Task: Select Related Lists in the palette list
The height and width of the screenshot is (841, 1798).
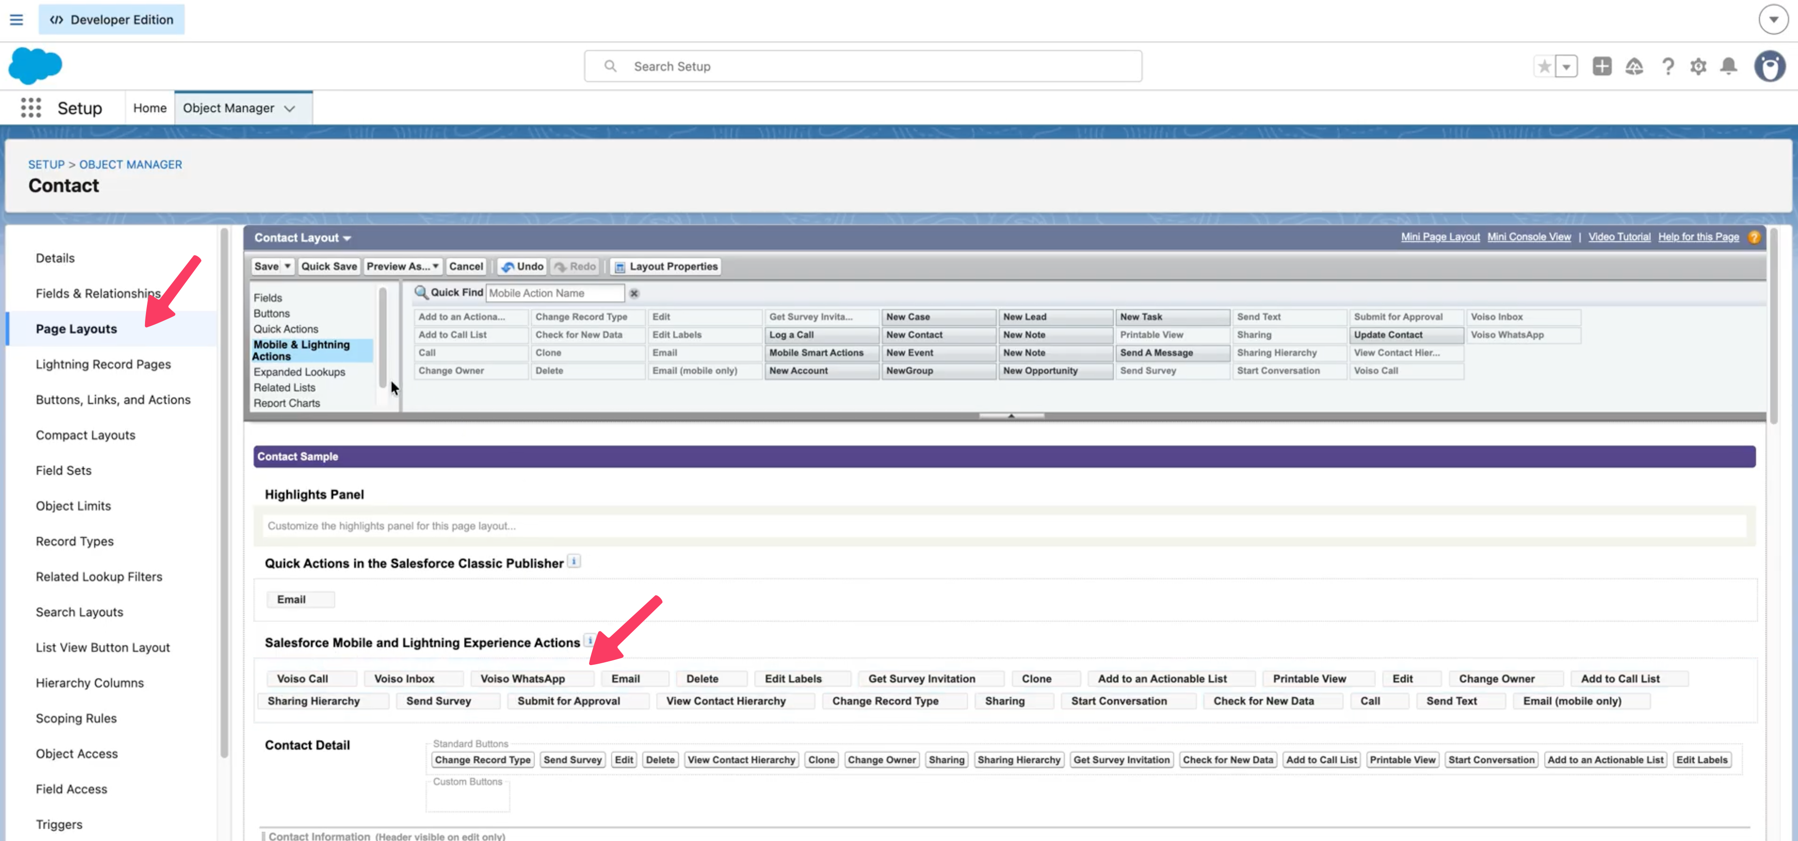Action: coord(284,387)
